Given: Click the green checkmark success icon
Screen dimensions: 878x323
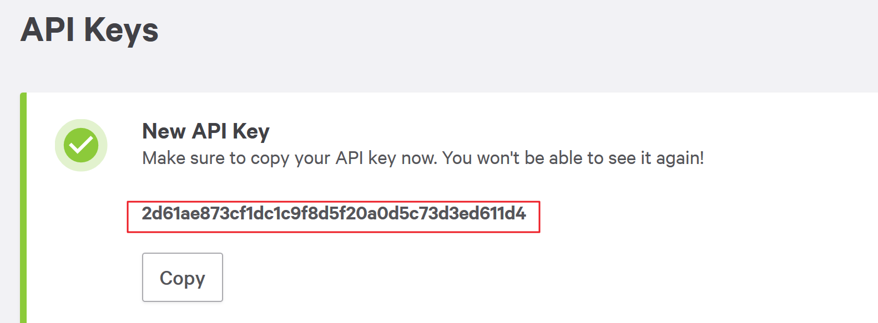Looking at the screenshot, I should [81, 145].
